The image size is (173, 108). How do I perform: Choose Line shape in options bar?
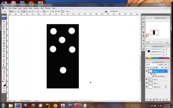(x=35, y=11)
